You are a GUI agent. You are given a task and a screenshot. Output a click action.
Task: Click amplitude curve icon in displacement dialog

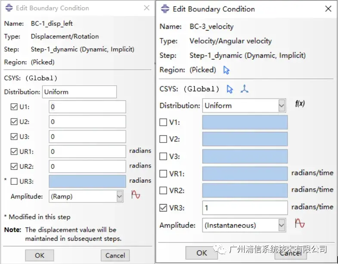coord(136,195)
